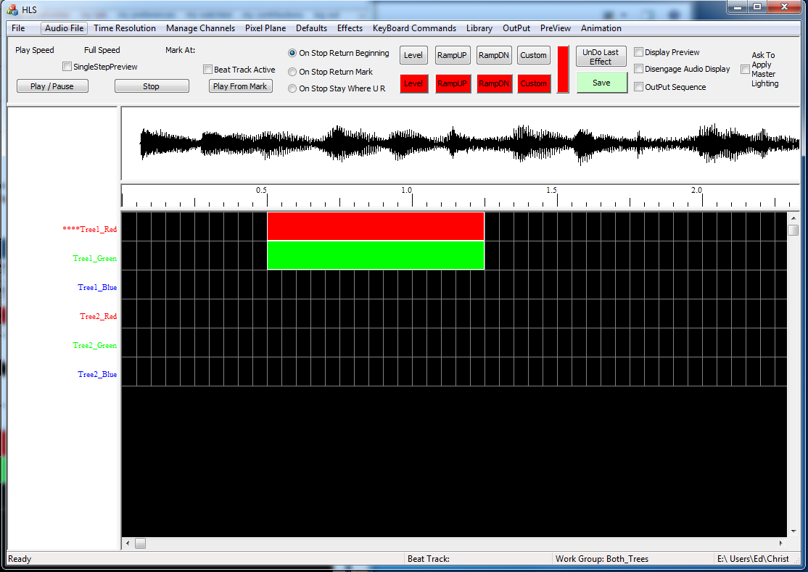Screen dimensions: 808x572
Task: Click the Beat Track status bar field
Action: [478, 559]
